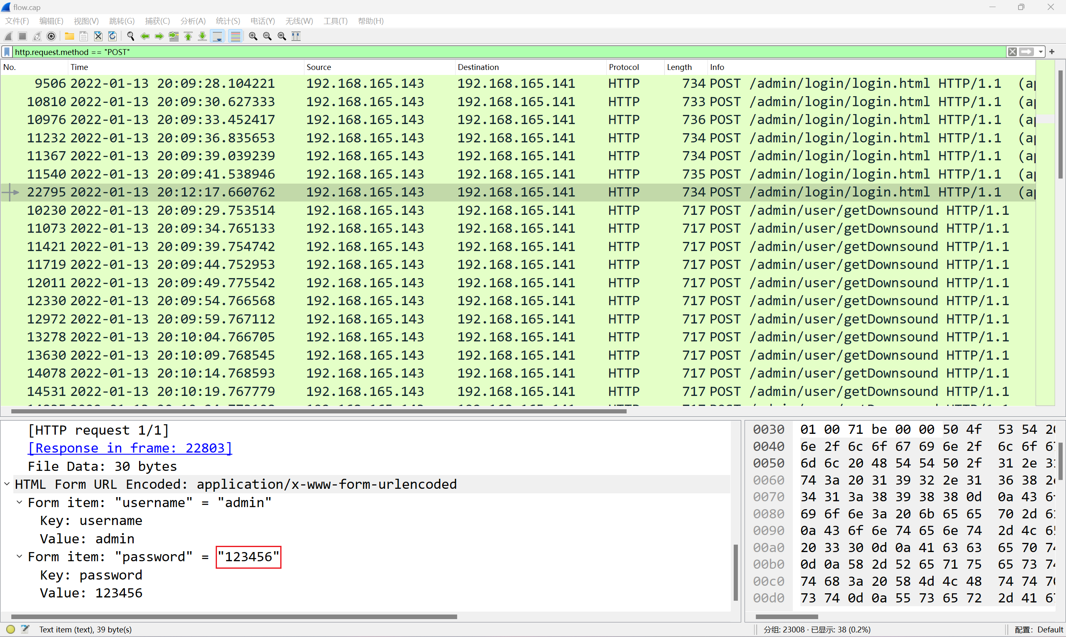Stop the running capture

click(x=23, y=36)
